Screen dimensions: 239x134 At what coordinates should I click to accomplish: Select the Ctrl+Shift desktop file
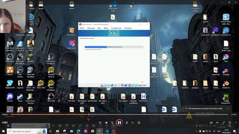point(143,98)
